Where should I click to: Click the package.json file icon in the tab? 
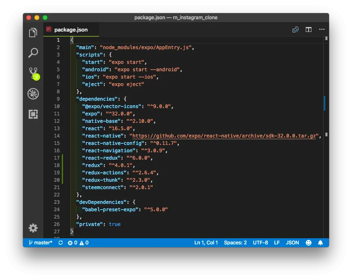point(48,29)
